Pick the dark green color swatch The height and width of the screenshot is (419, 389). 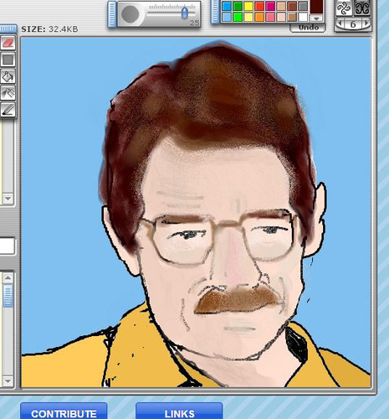[x=238, y=7]
